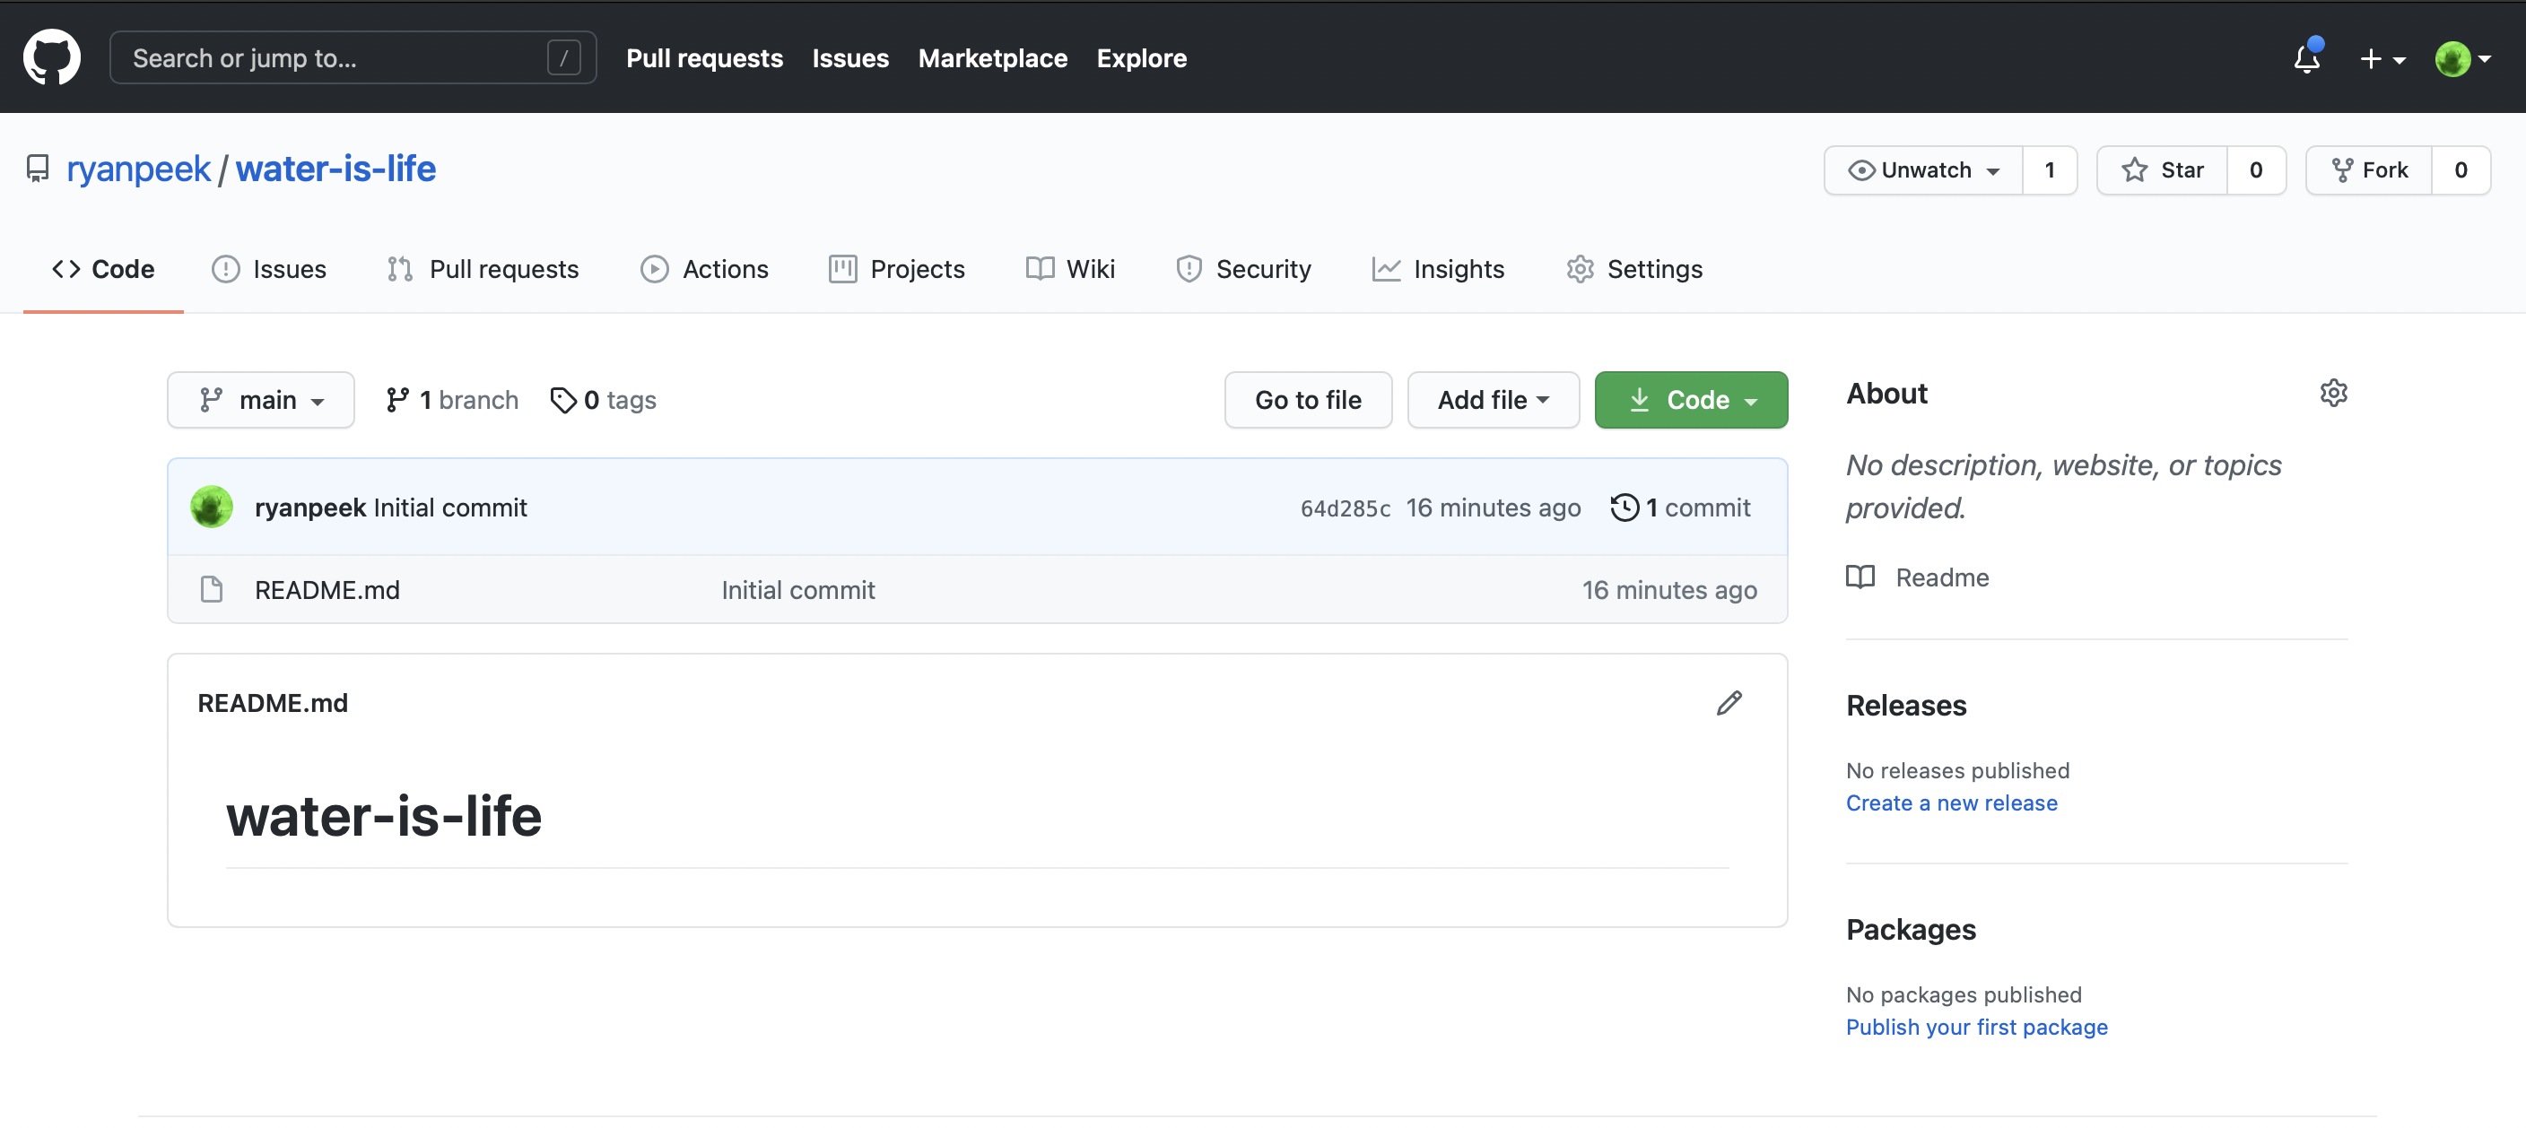This screenshot has width=2526, height=1128.
Task: Open the Packages heading link
Action: (x=1912, y=929)
